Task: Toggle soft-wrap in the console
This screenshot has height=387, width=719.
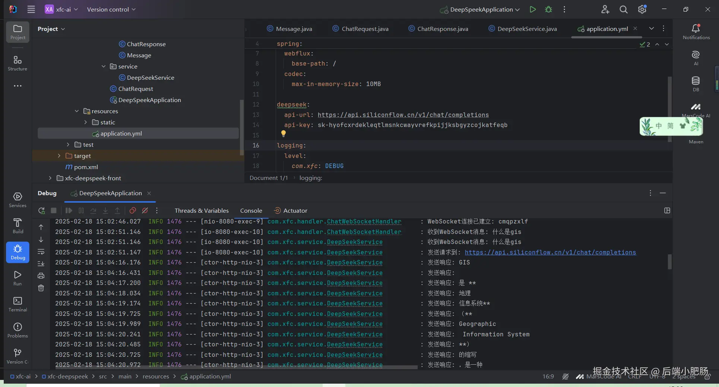Action: (x=41, y=252)
